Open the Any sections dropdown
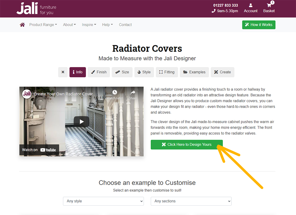296x215 pixels. pyautogui.click(x=191, y=201)
